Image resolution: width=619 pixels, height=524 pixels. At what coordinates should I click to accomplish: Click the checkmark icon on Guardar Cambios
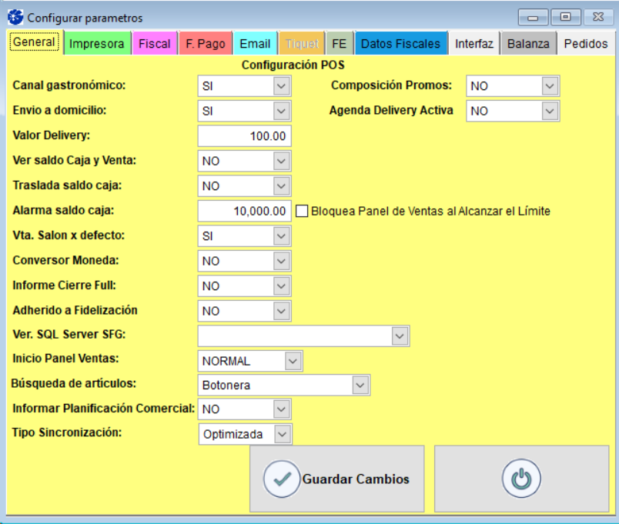[282, 479]
